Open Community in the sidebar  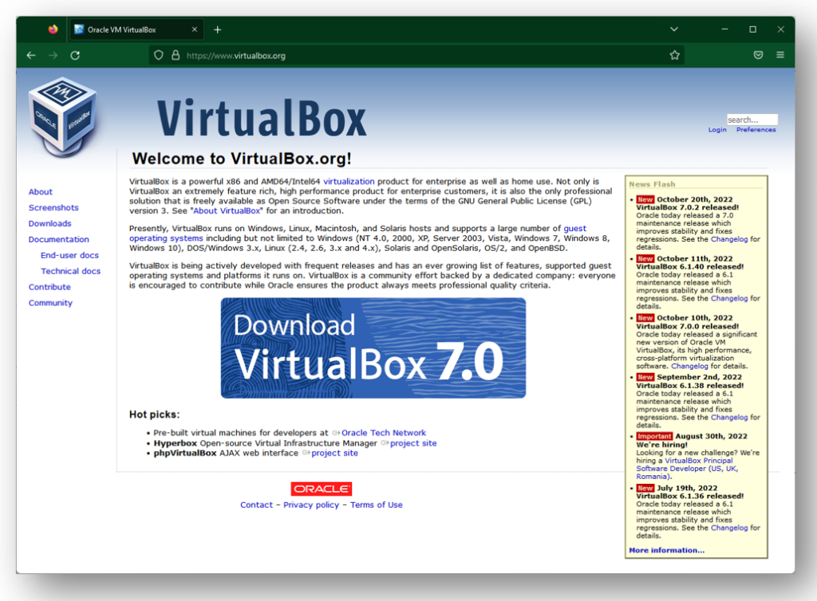pyautogui.click(x=50, y=303)
